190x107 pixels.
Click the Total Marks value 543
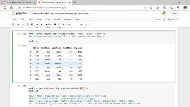(71, 52)
